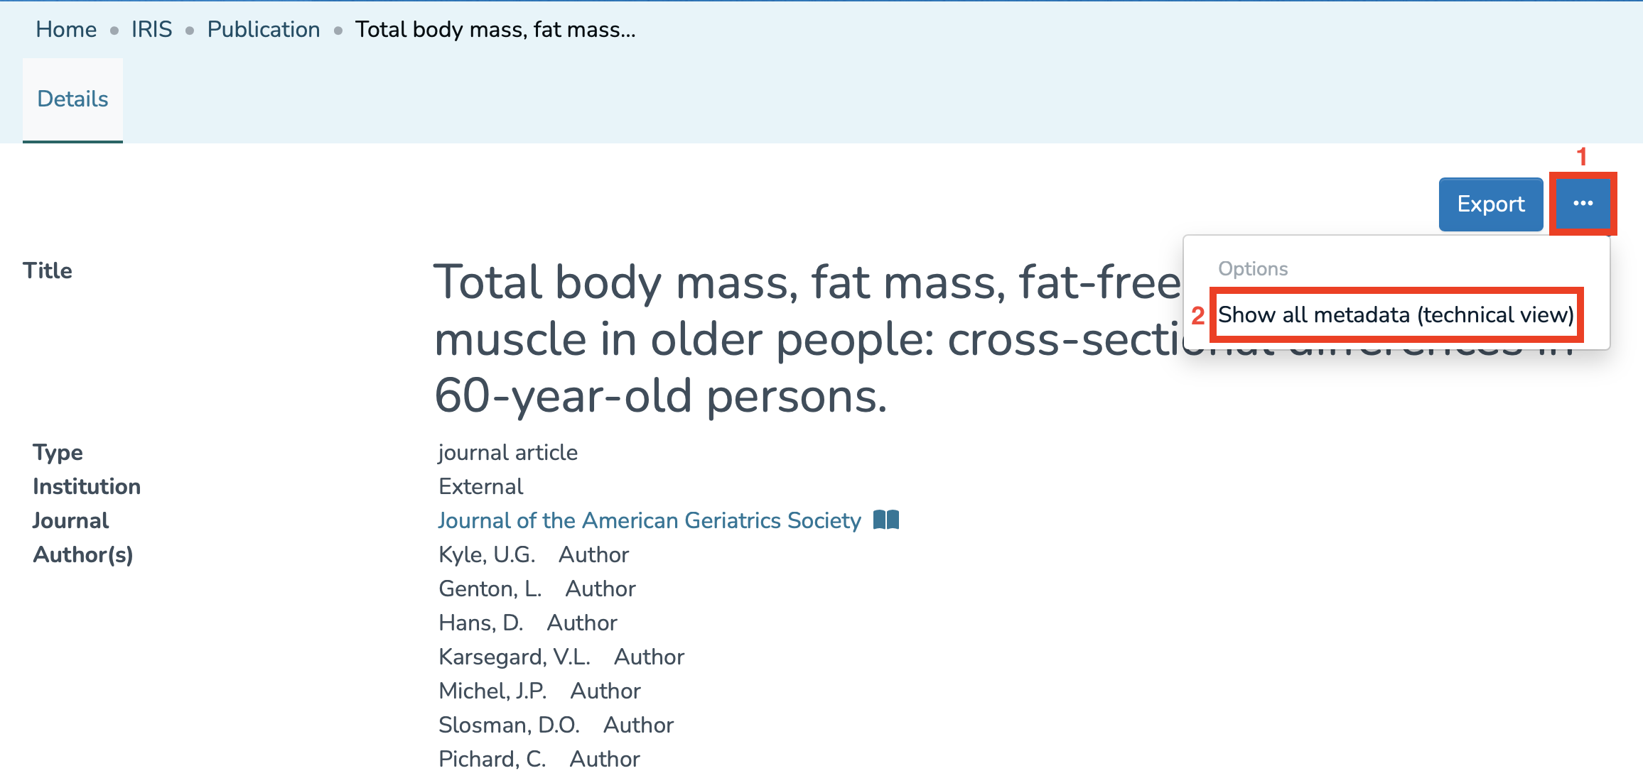Click author name Michel, J.P.
1643x778 pixels.
click(x=492, y=691)
